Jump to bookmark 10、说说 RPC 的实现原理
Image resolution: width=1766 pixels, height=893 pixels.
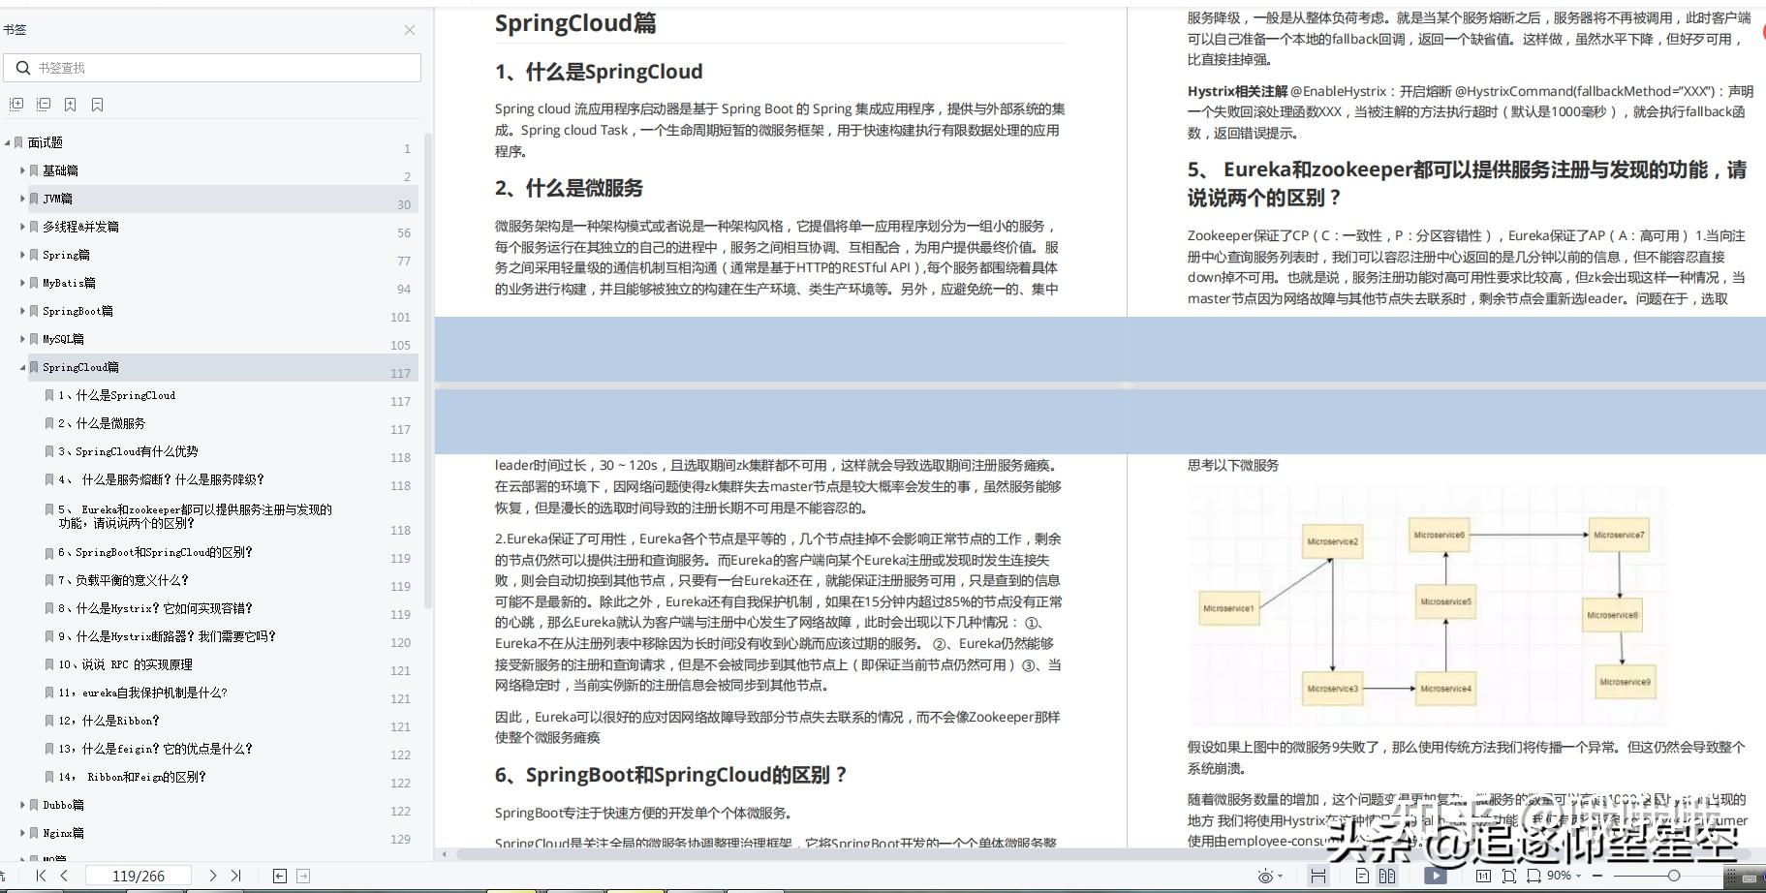click(x=121, y=664)
